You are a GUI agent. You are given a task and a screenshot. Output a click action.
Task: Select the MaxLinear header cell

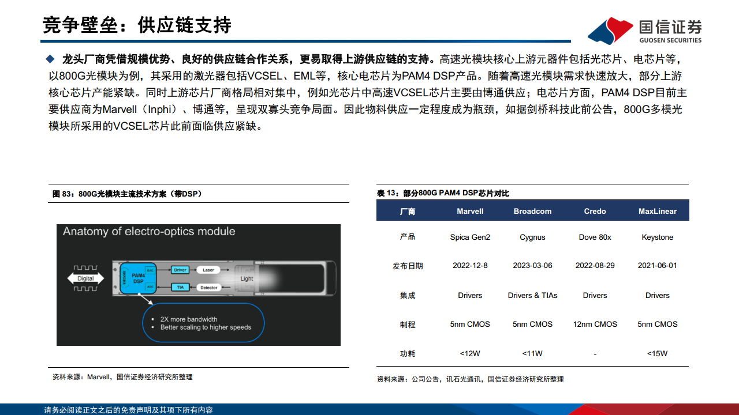658,211
